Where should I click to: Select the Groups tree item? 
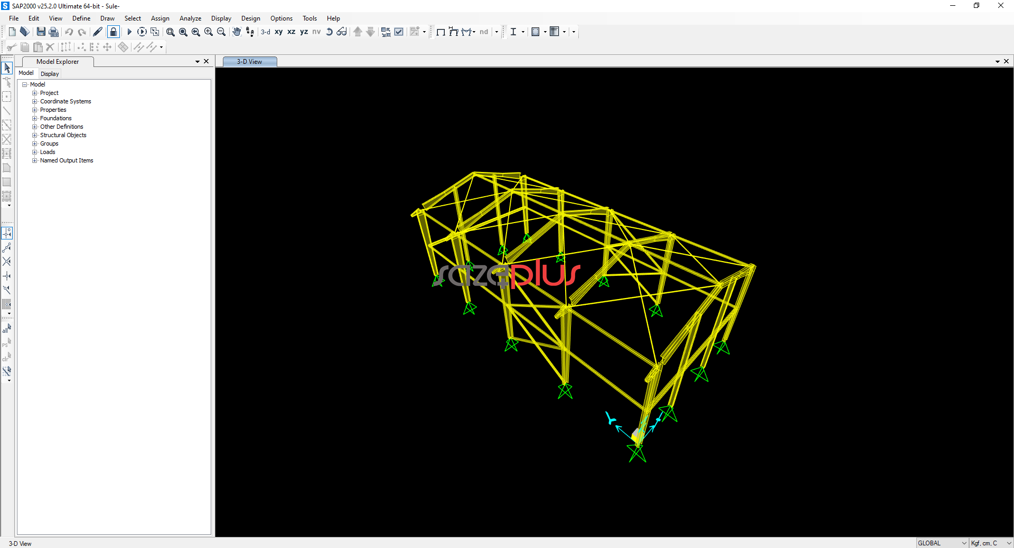(x=49, y=143)
